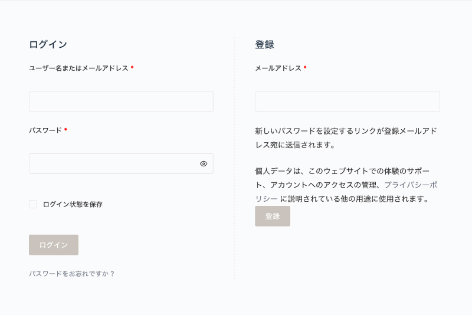Click the registration メールアドレス input field
472x315 pixels.
click(347, 101)
